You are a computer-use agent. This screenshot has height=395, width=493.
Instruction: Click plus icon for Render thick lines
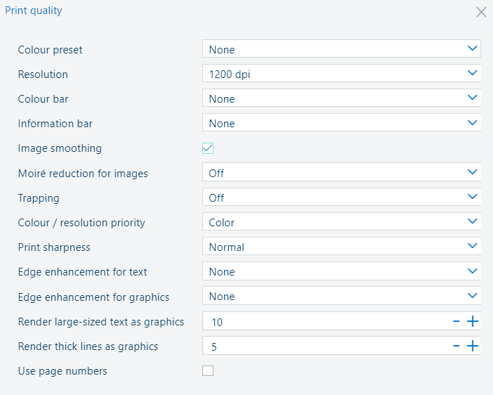click(x=472, y=346)
